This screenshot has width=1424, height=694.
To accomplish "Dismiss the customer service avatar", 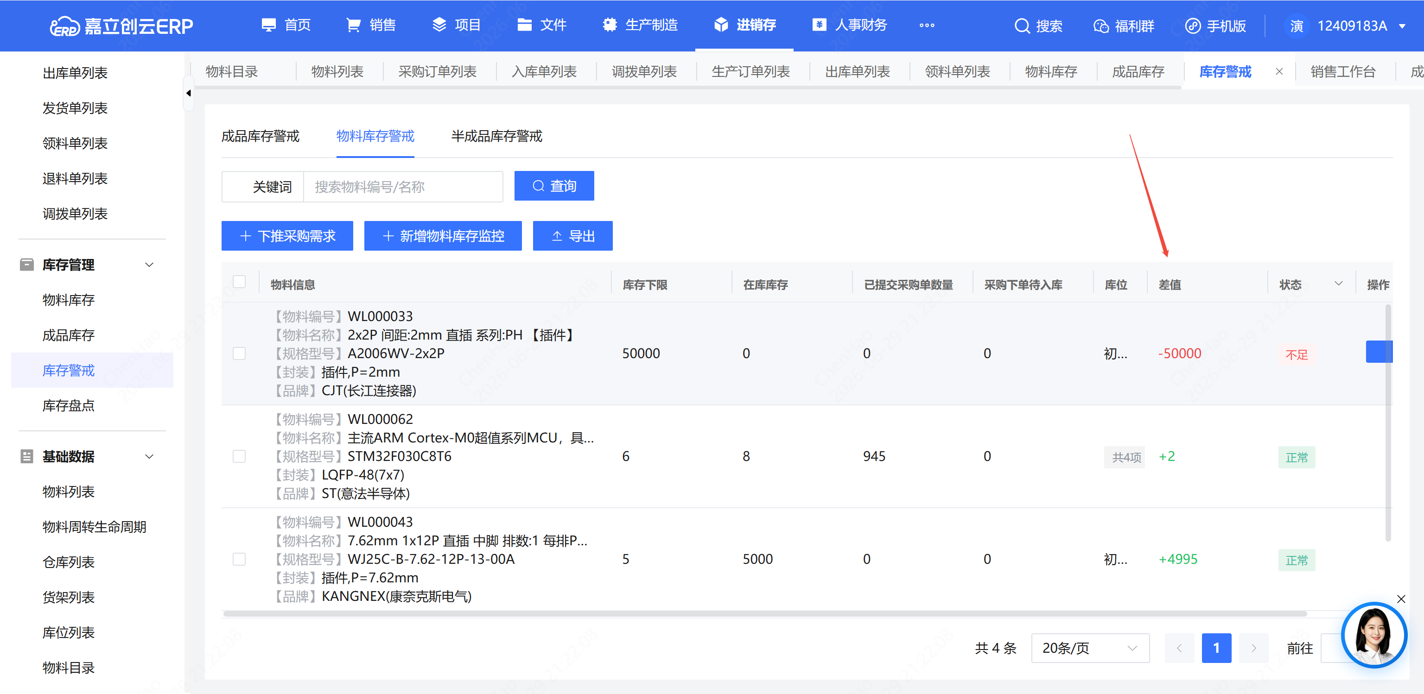I will click(1401, 599).
